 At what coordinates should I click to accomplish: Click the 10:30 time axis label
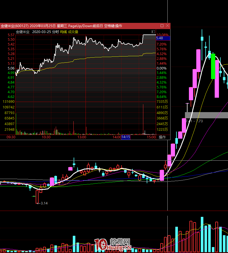coord(46,137)
